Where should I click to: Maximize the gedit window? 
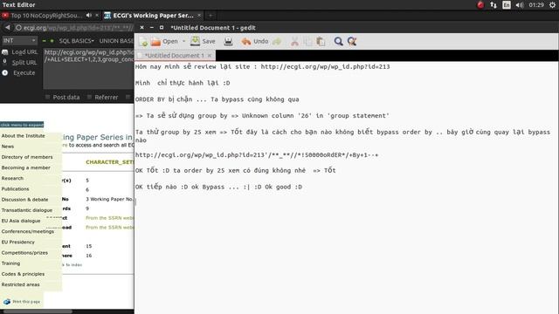tap(161, 27)
